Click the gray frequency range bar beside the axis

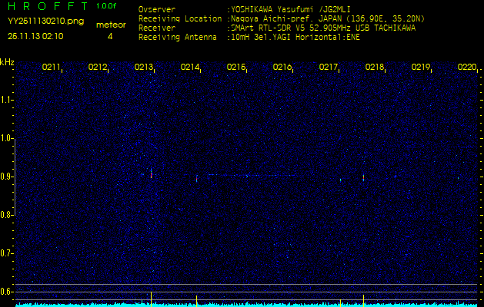(15, 177)
